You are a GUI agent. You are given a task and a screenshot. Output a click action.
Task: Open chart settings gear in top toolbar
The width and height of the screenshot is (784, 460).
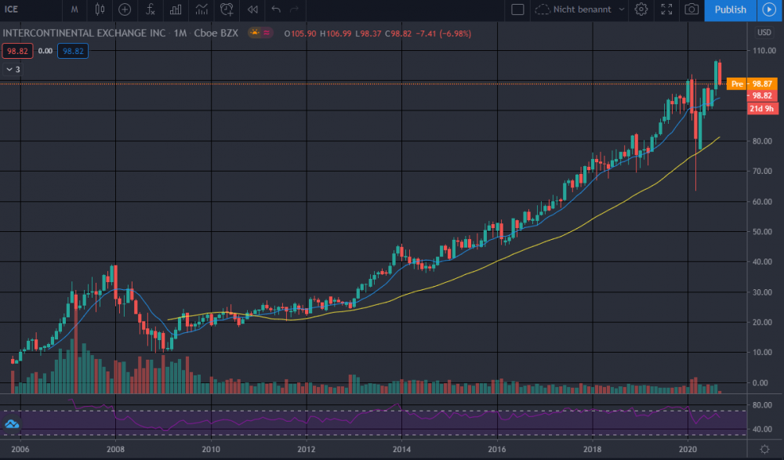pyautogui.click(x=641, y=9)
